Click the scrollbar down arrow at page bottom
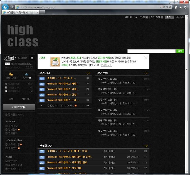The height and width of the screenshot is (175, 190). point(187,172)
